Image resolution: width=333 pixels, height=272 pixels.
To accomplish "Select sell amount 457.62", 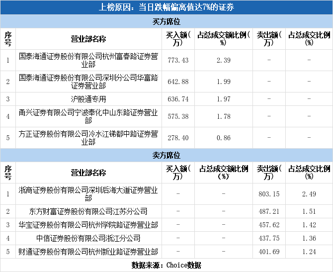I will (269, 225).
